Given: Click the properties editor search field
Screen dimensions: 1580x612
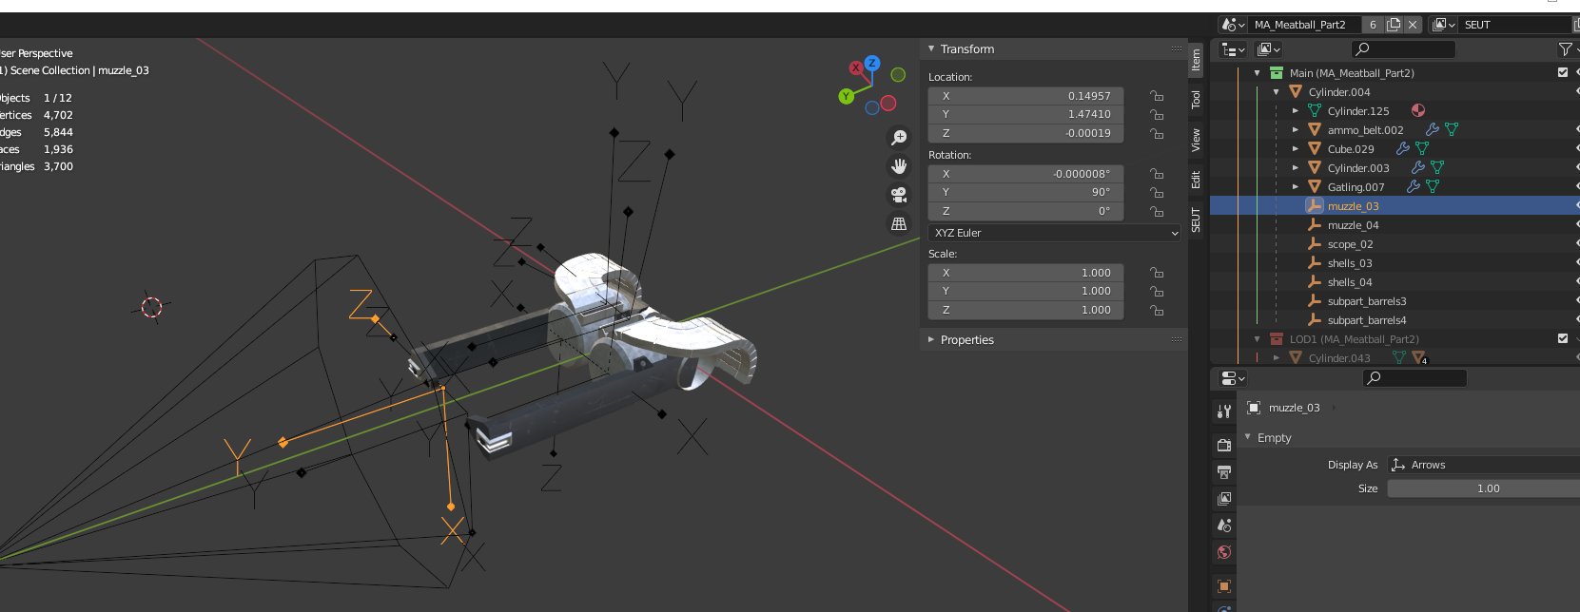Looking at the screenshot, I should (x=1414, y=378).
